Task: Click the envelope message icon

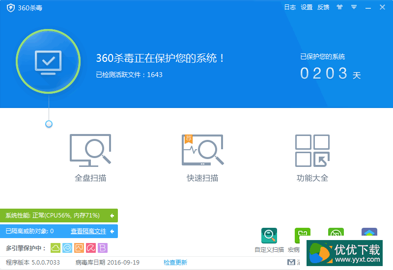Action: (291, 262)
